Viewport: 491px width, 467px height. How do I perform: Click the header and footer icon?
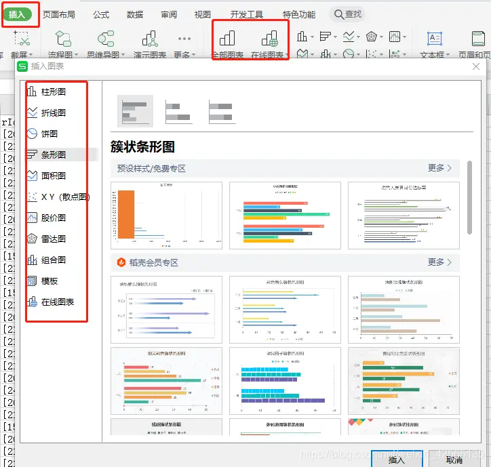tap(478, 39)
